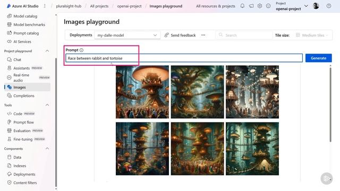
Task: Click All resources & projects link
Action: tap(216, 6)
